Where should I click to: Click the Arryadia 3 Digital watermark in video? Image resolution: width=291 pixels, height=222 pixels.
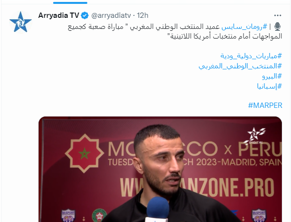(x=255, y=136)
